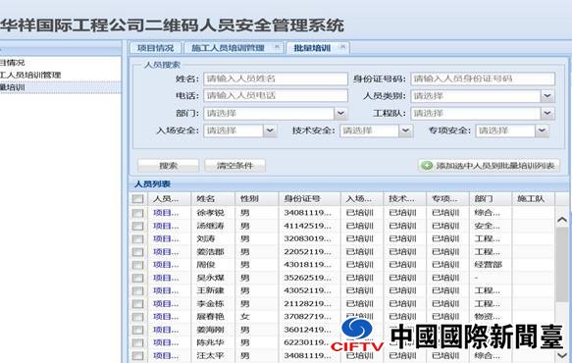Tick the checkbox for row 36012419...
Screen dimensions: 572x363
(x=138, y=331)
